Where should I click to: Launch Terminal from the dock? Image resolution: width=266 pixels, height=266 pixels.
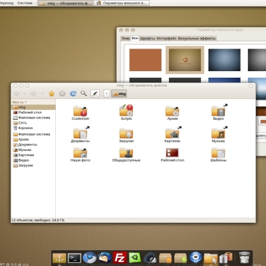point(74,258)
